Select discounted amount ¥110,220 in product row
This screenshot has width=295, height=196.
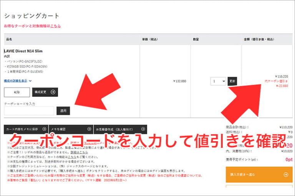point(281,77)
